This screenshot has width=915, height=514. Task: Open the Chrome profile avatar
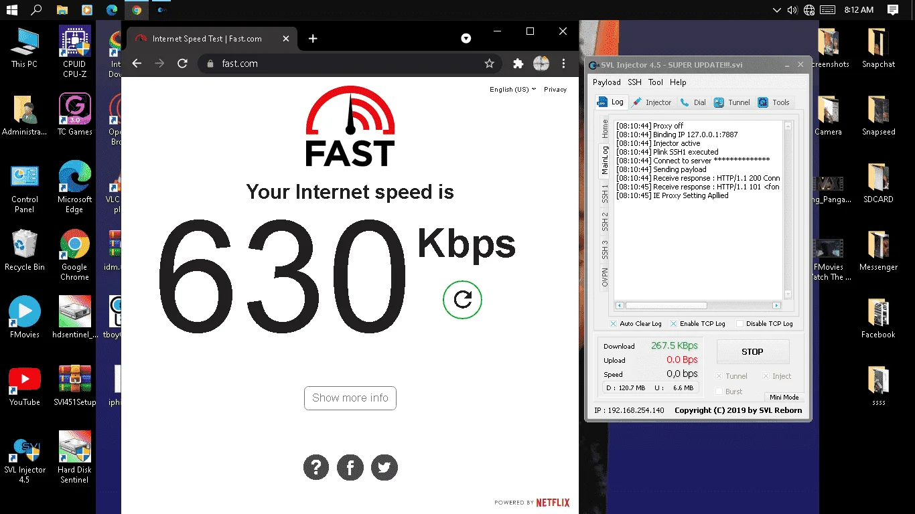coord(541,64)
